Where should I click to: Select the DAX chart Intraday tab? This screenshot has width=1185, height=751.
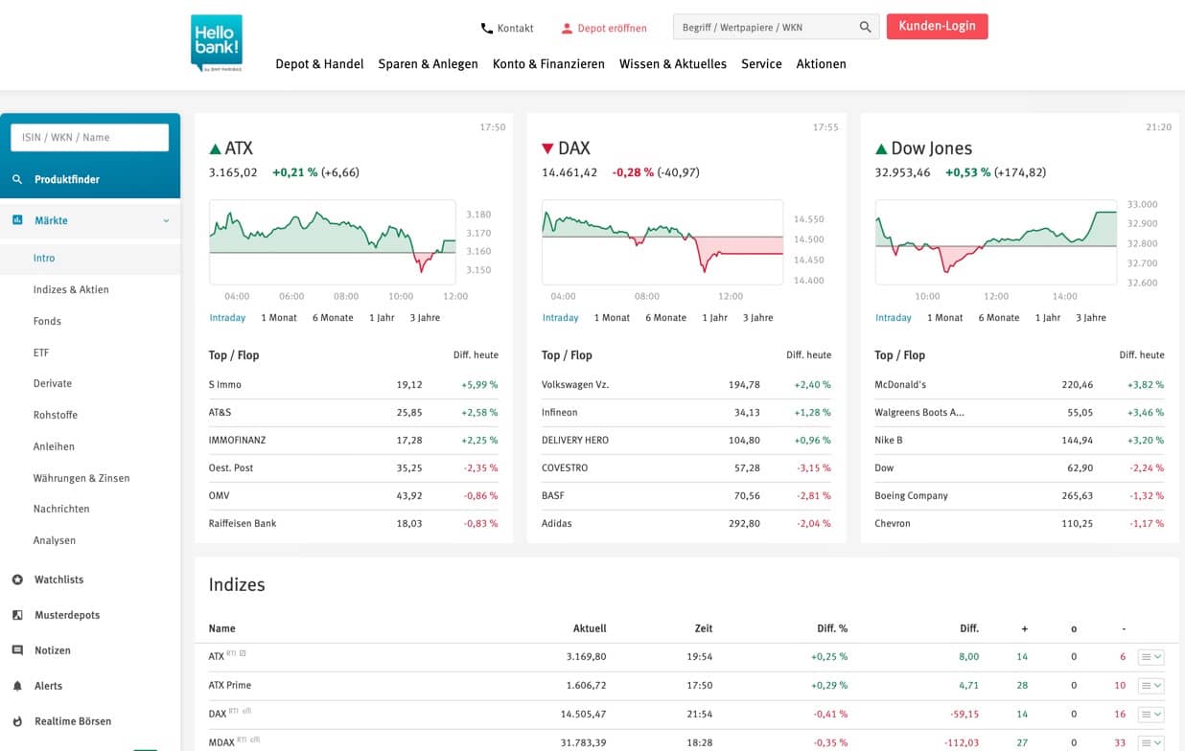click(x=561, y=318)
